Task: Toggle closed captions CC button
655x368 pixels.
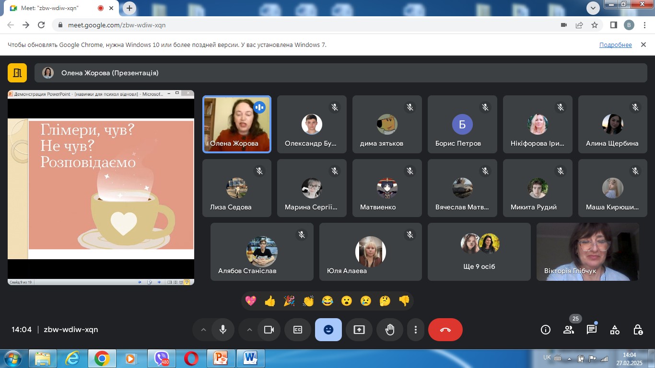Action: 298,330
